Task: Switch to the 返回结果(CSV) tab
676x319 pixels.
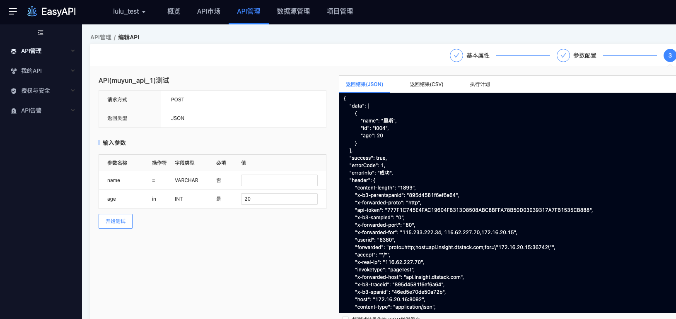Action: pos(427,84)
